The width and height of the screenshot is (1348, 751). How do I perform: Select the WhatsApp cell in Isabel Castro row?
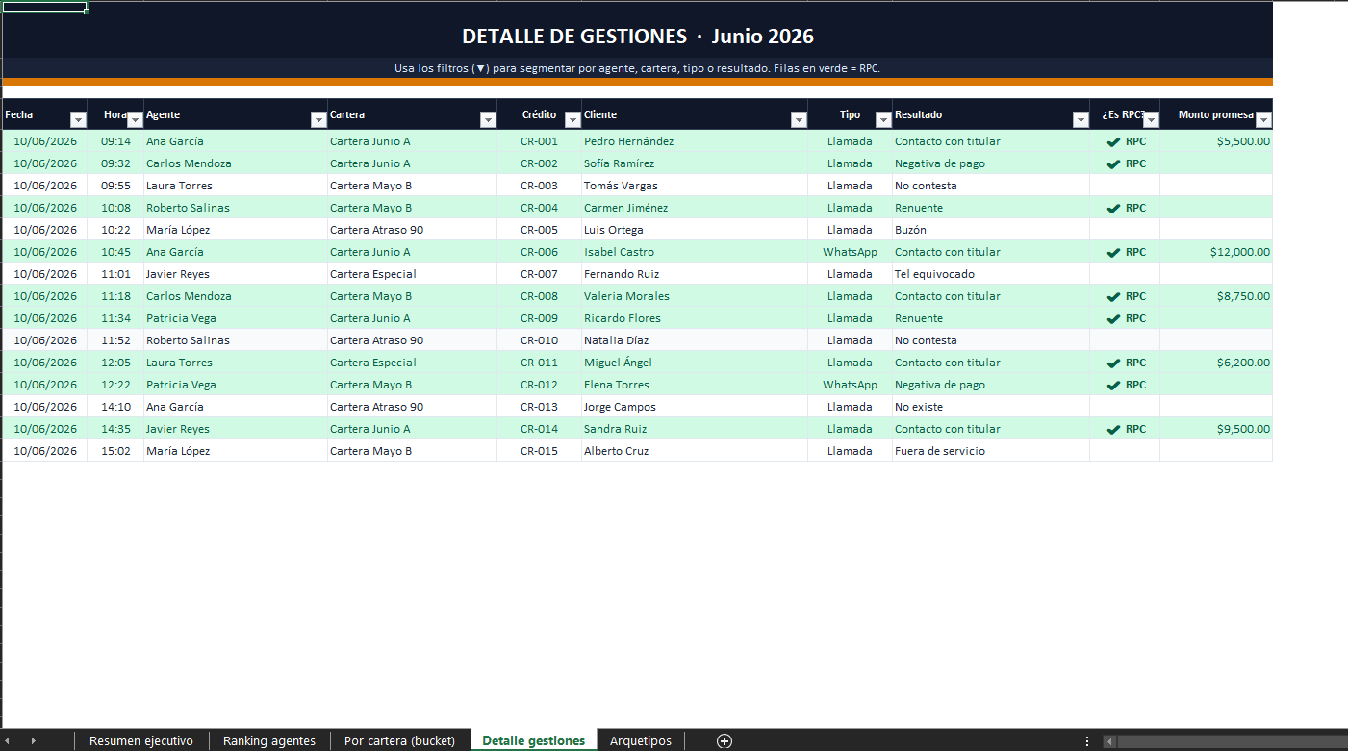point(850,252)
